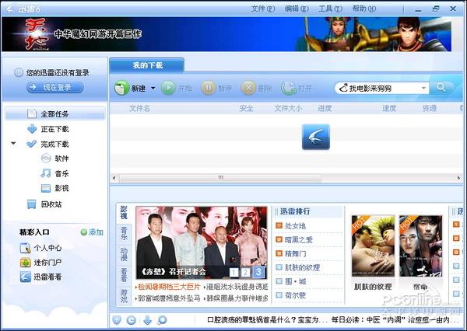The height and width of the screenshot is (331, 467).
Task: Open 荷尔蒙 in ranking list
Action: tap(295, 295)
